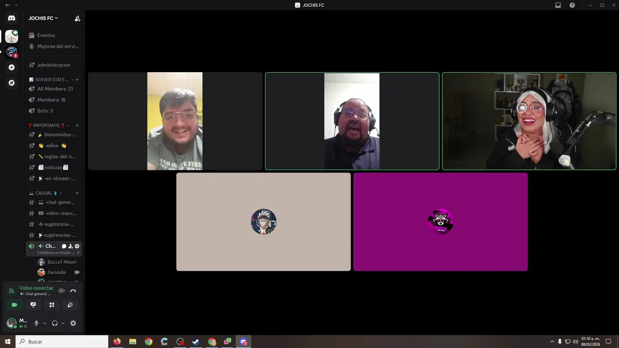This screenshot has width=619, height=348.
Task: Open headphone output options arrow
Action: coord(63,323)
